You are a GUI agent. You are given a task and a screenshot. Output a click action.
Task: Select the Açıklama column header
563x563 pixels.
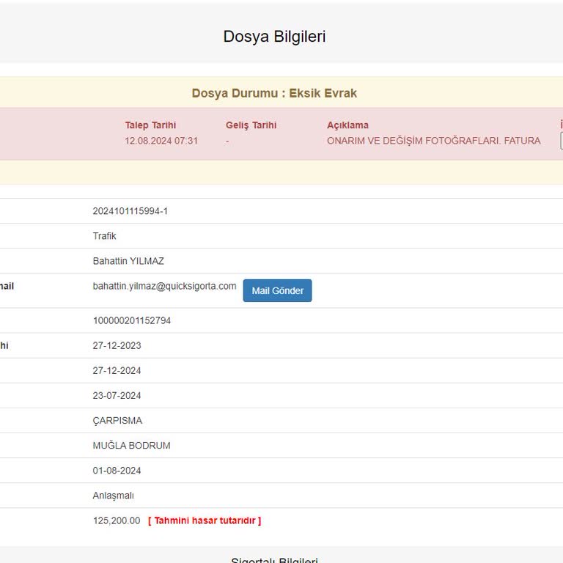tap(347, 125)
